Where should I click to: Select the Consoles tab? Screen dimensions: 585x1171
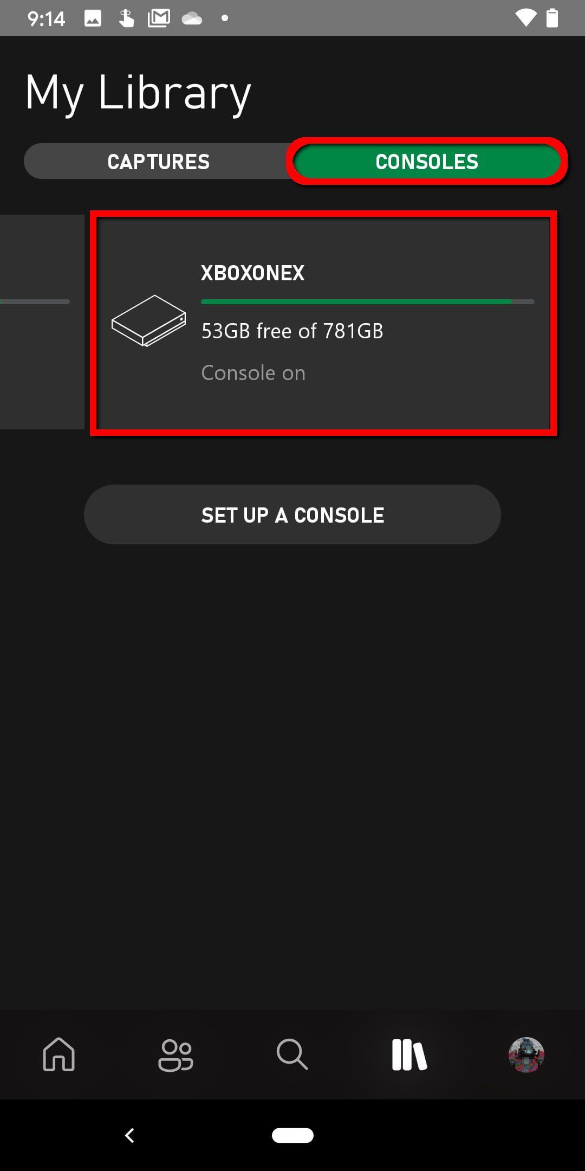(x=427, y=162)
